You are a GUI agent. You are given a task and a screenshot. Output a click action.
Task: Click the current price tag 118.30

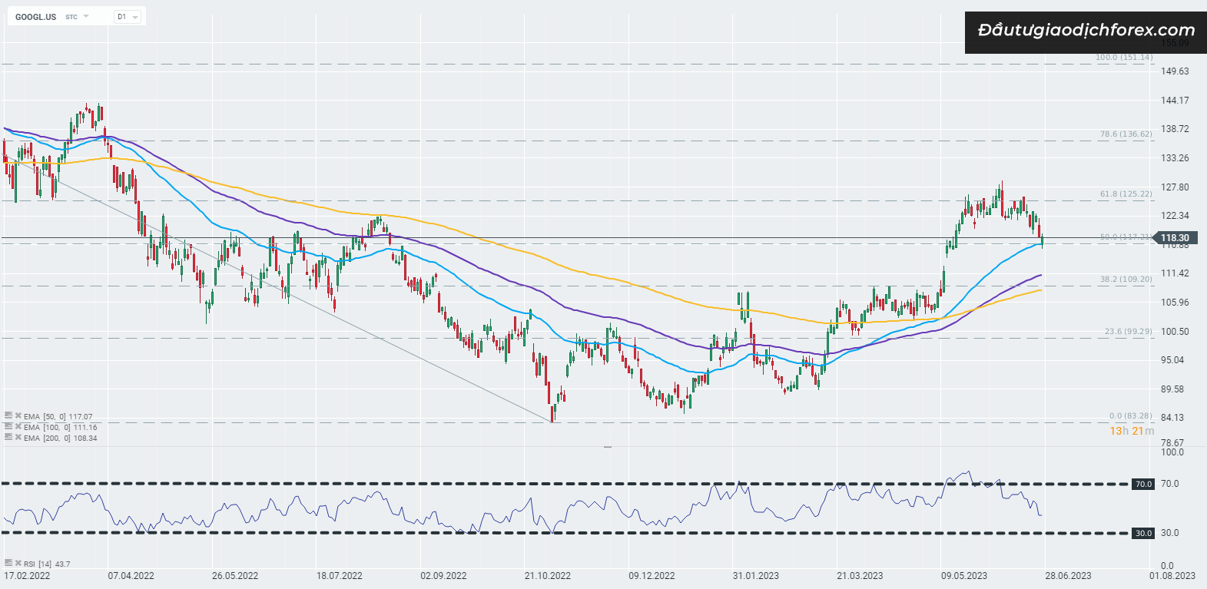tap(1175, 238)
